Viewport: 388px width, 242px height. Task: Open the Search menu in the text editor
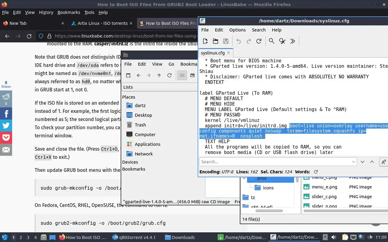259,30
